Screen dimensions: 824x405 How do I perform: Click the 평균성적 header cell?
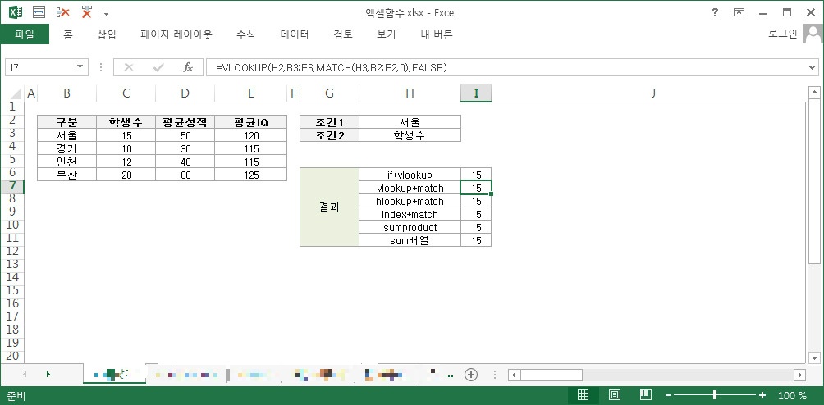pyautogui.click(x=185, y=122)
